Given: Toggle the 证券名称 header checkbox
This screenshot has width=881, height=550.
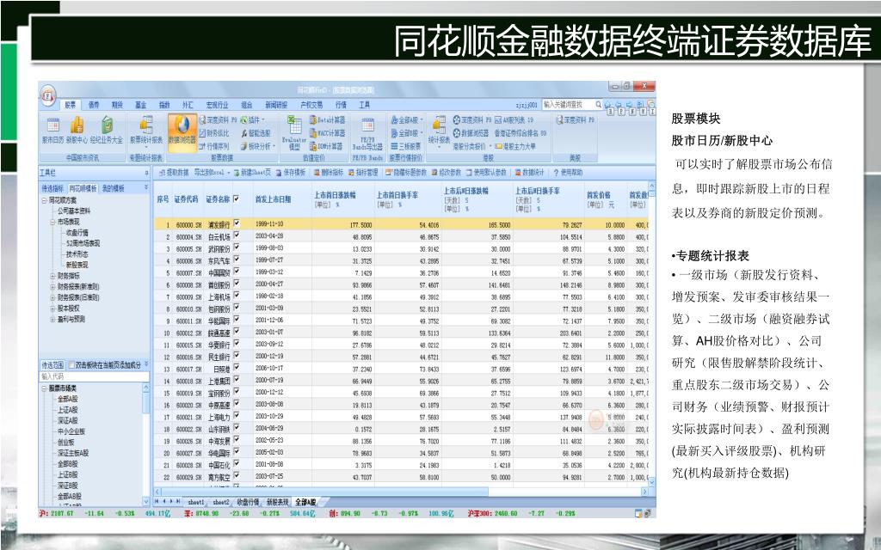Looking at the screenshot, I should (x=237, y=199).
